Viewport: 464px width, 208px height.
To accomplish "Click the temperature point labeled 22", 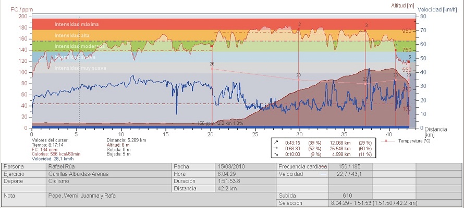I will (365, 84).
